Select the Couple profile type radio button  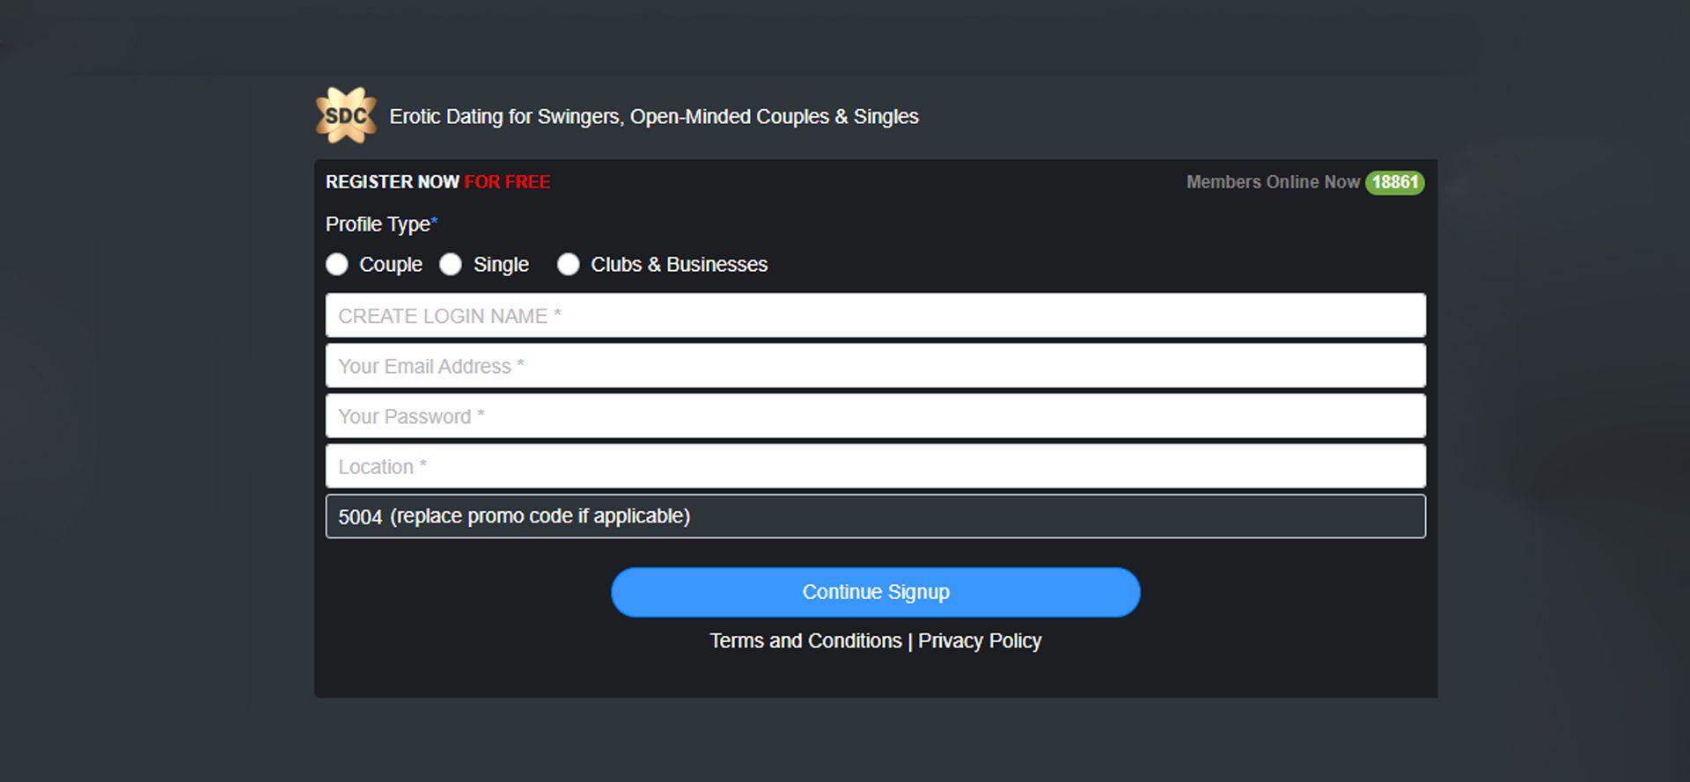(337, 265)
